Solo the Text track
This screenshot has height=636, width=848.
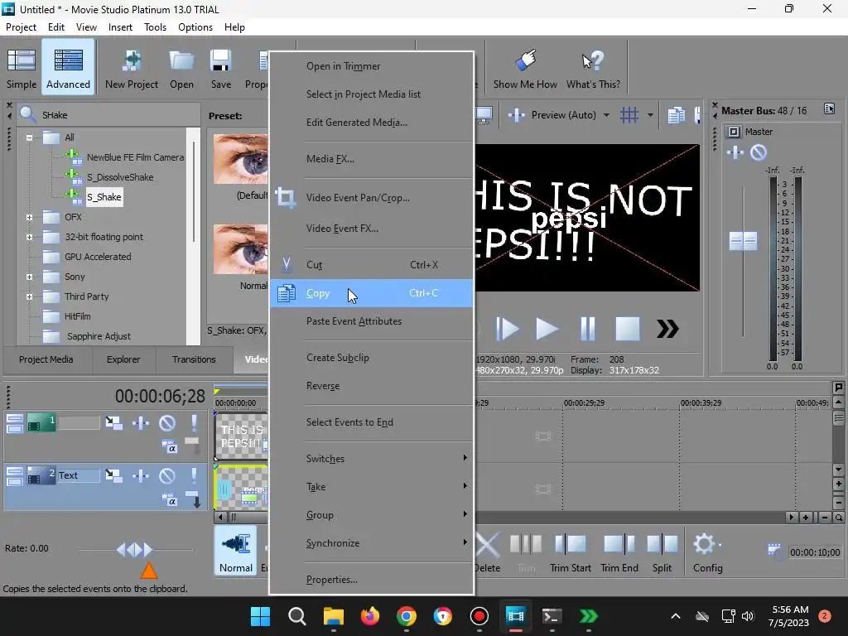194,475
